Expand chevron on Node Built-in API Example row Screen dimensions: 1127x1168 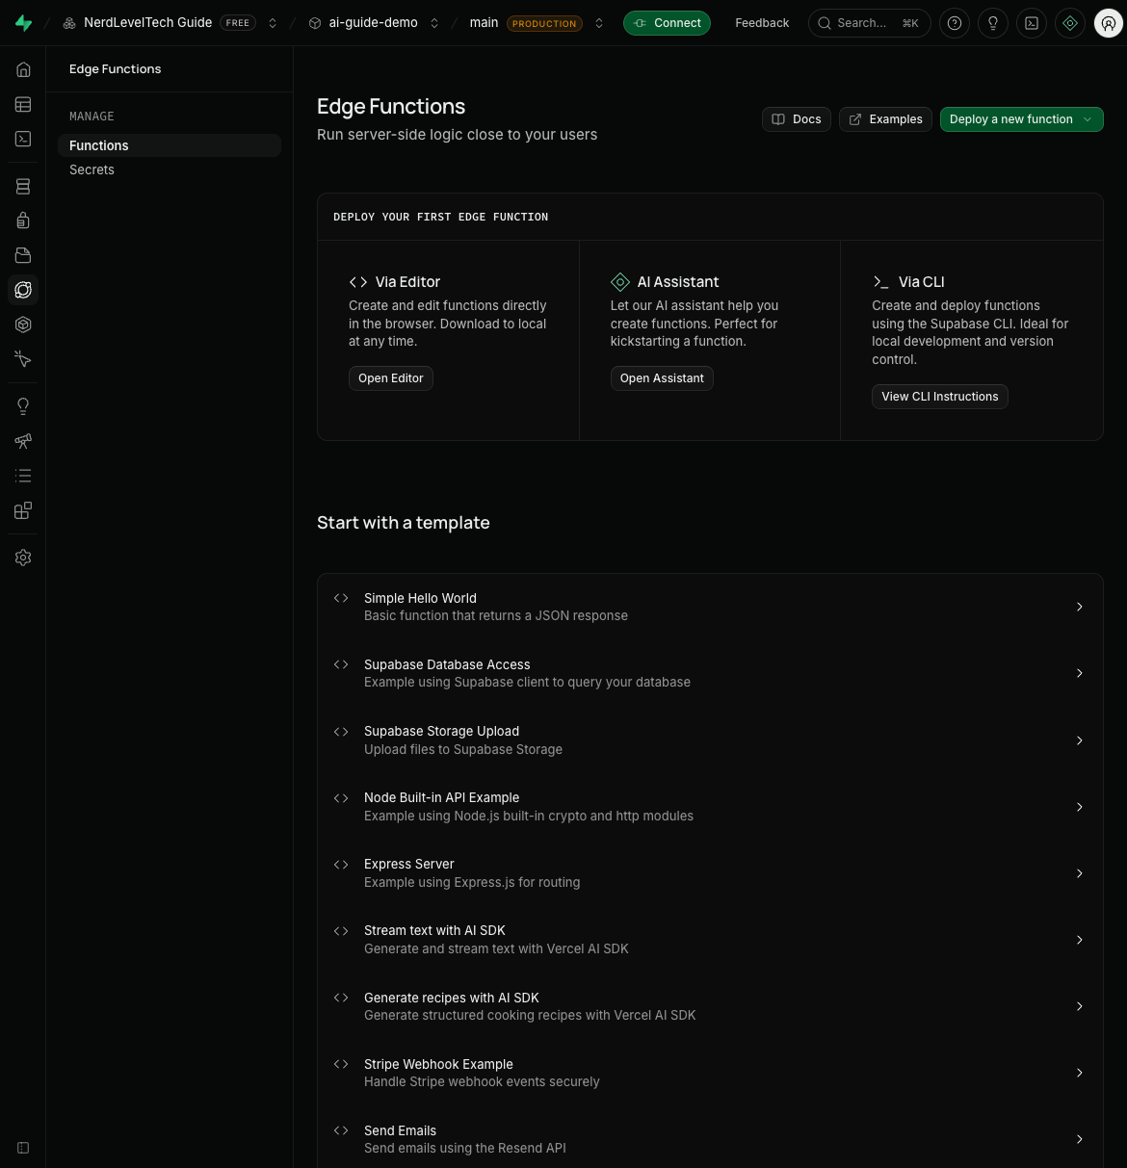1080,807
